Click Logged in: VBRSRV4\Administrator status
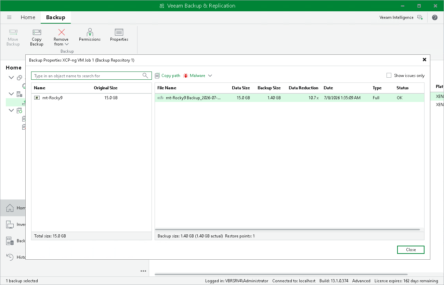The width and height of the screenshot is (444, 285). point(237,281)
